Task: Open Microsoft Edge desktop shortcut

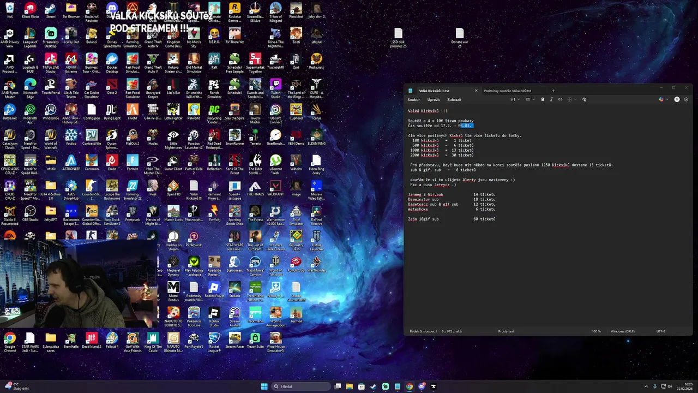Action: point(30,88)
